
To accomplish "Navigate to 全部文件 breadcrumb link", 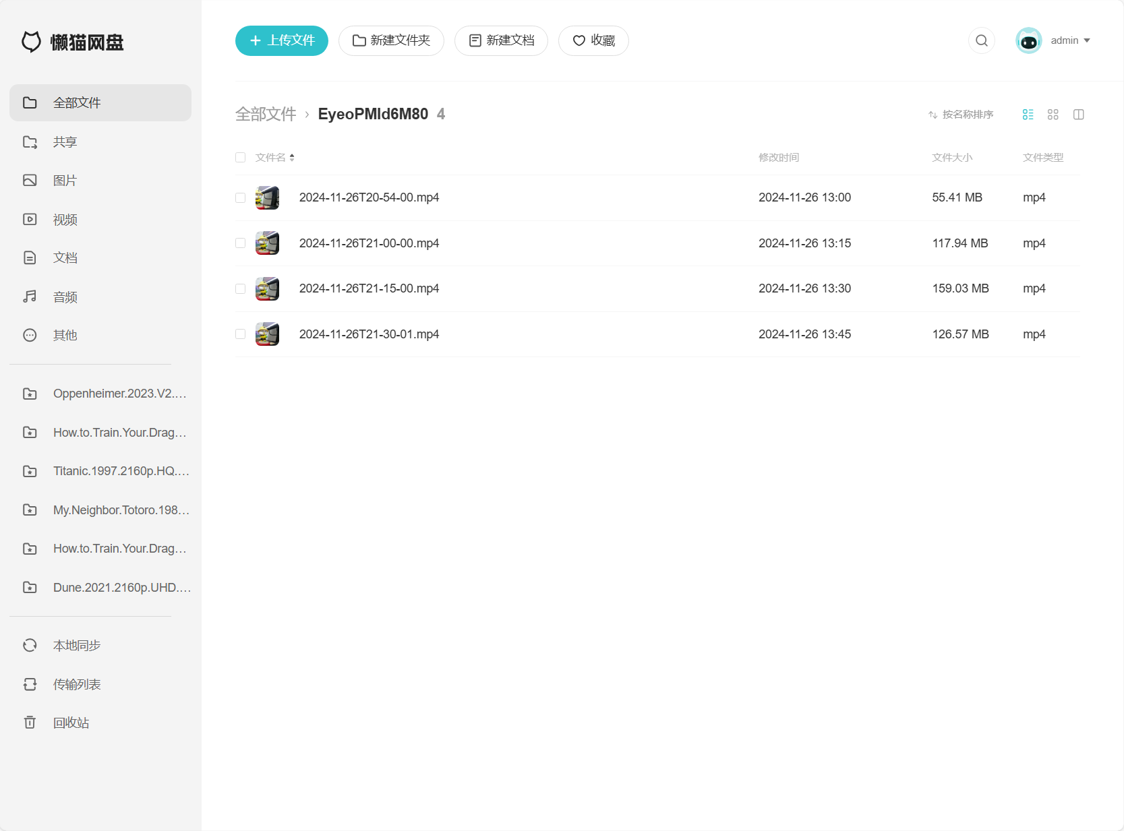I will (266, 114).
